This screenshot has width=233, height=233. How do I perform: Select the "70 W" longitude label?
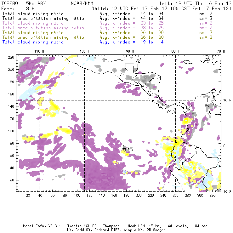221,51
